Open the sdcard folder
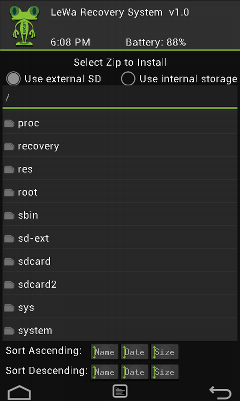The height and width of the screenshot is (401, 240). 120,261
